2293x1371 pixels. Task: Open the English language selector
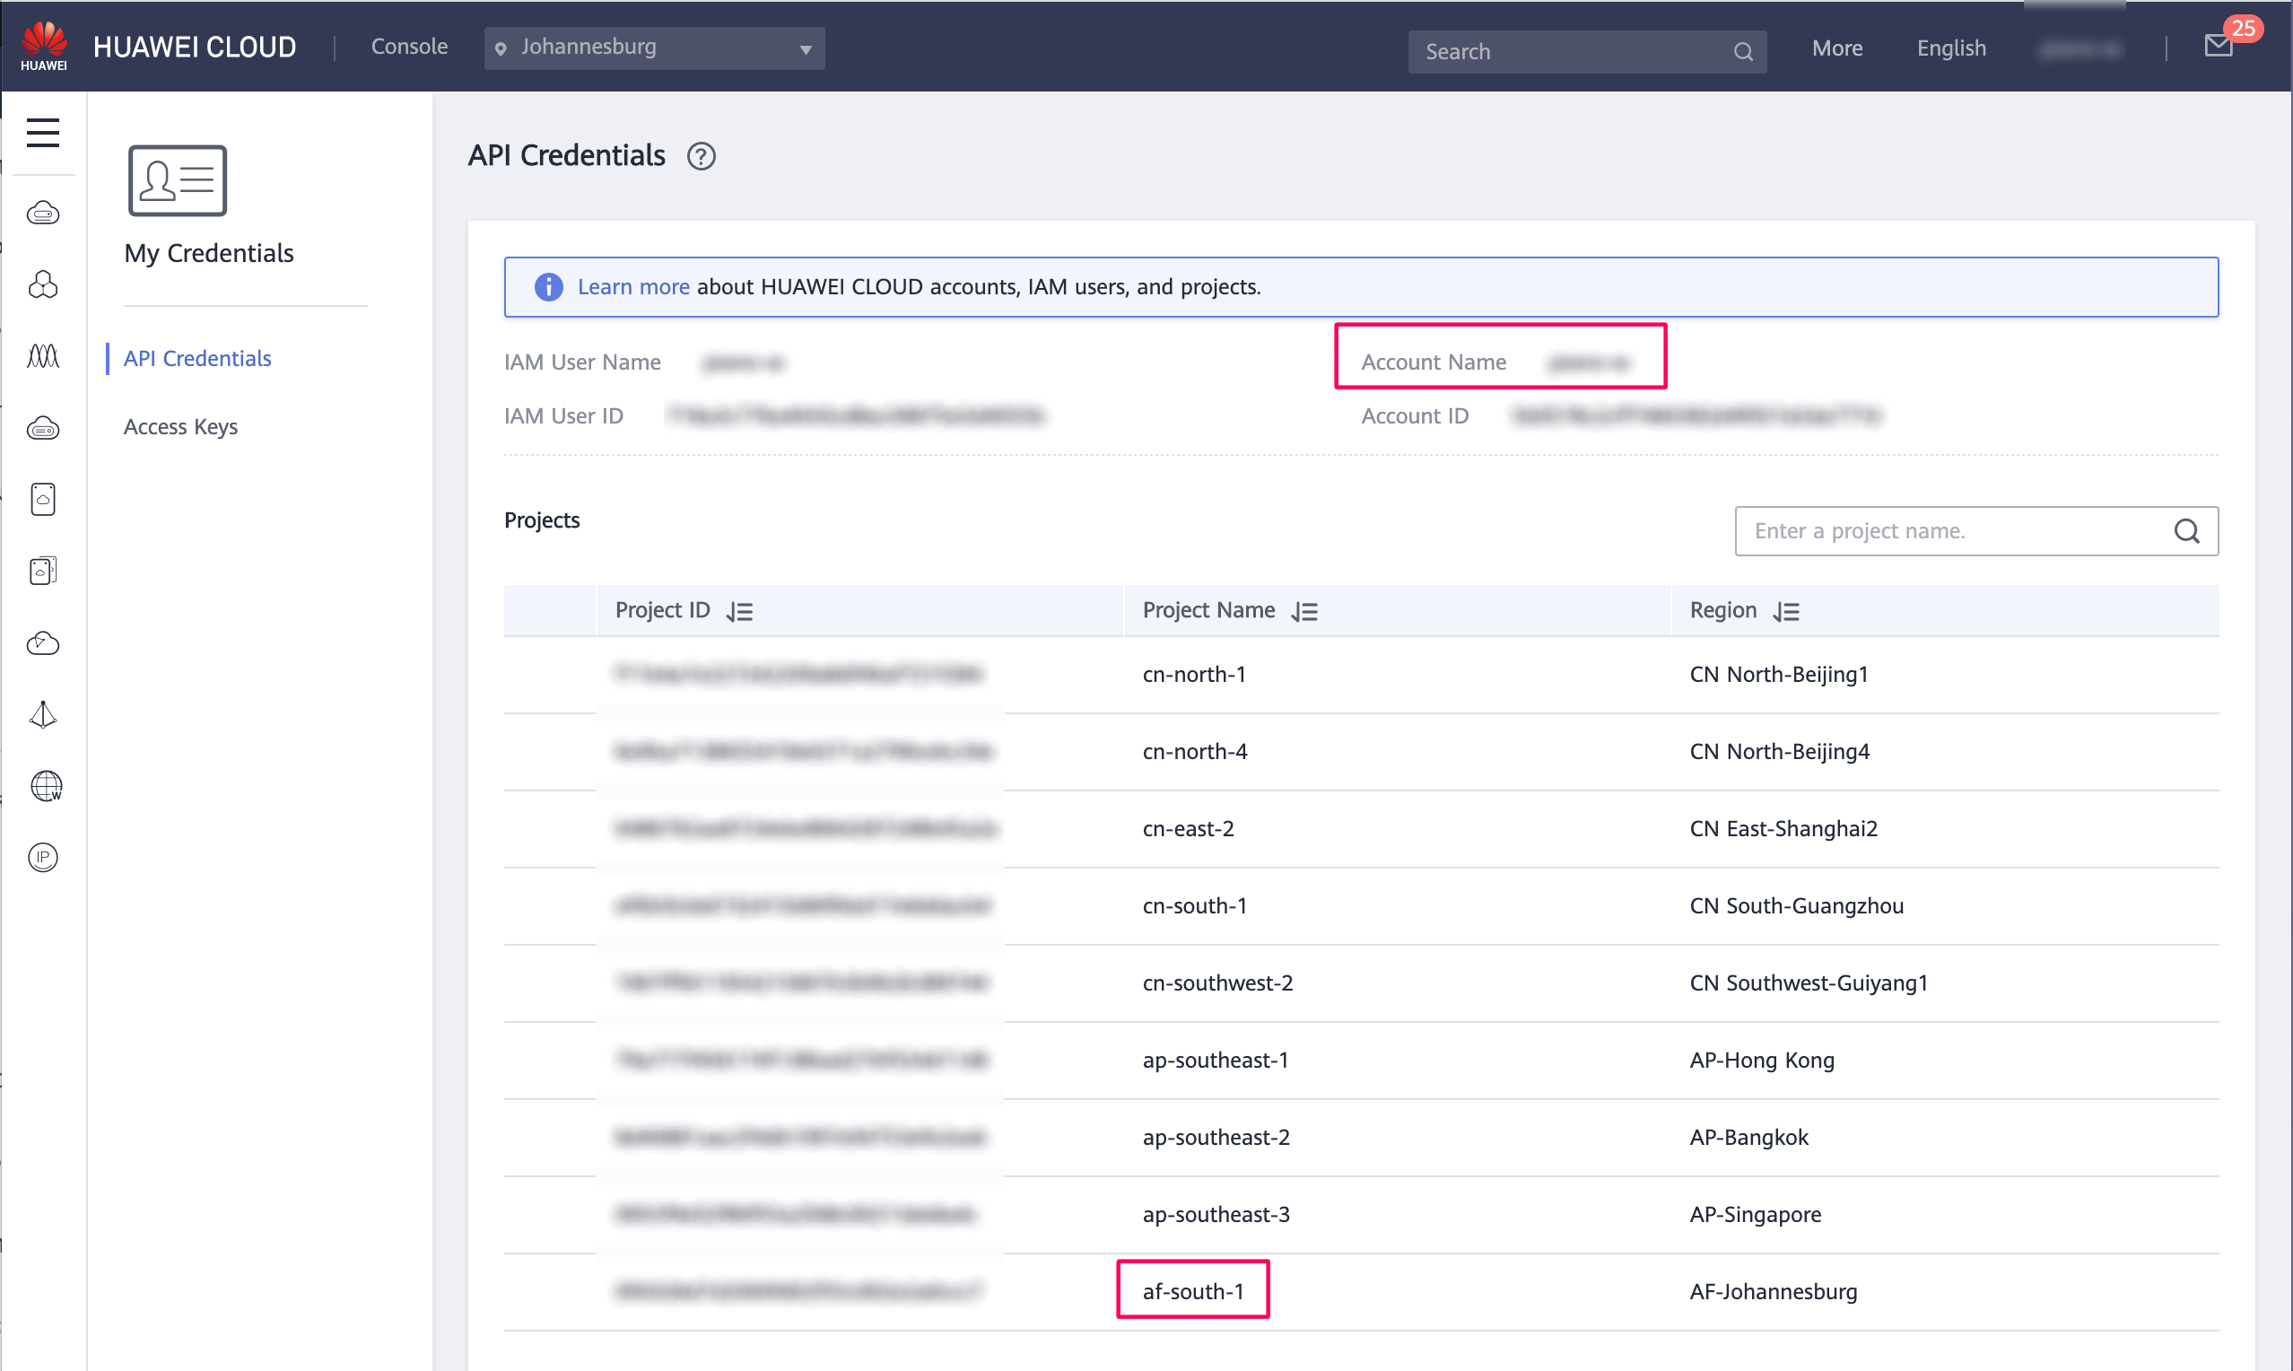1950,48
